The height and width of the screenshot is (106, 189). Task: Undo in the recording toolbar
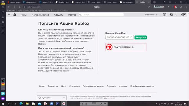click(82, 104)
